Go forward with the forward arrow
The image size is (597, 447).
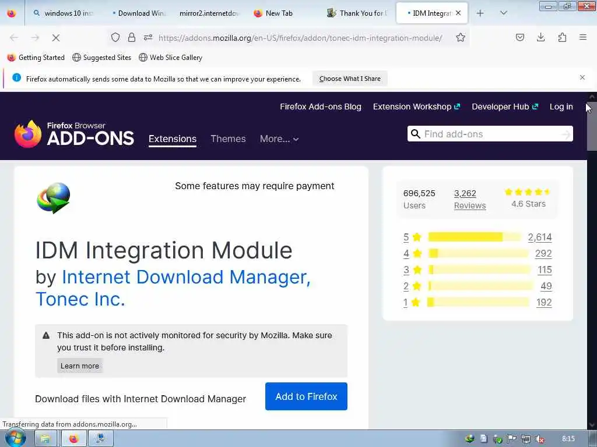click(35, 38)
